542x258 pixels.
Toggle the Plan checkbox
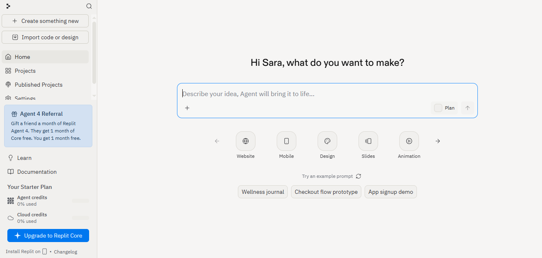pos(438,108)
